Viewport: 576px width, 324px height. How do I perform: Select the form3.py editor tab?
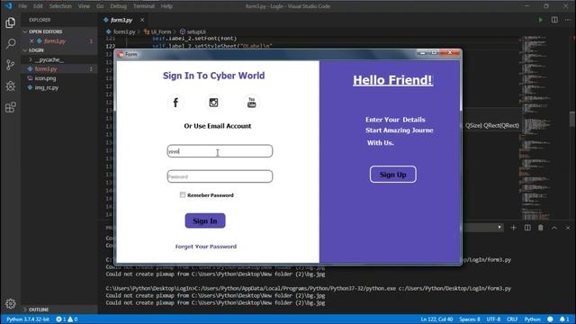pyautogui.click(x=121, y=20)
